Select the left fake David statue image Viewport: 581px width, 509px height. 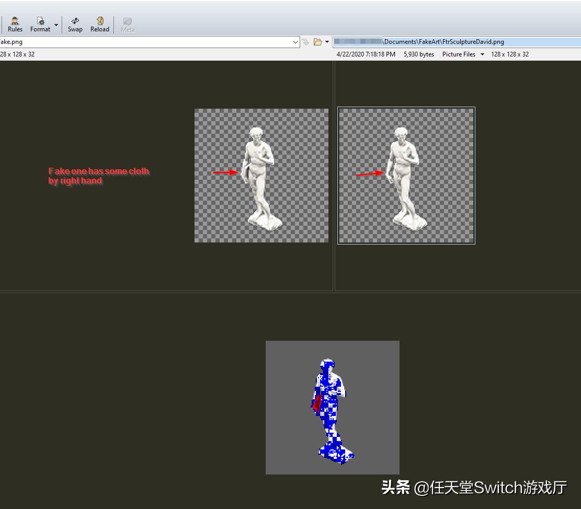coord(261,176)
